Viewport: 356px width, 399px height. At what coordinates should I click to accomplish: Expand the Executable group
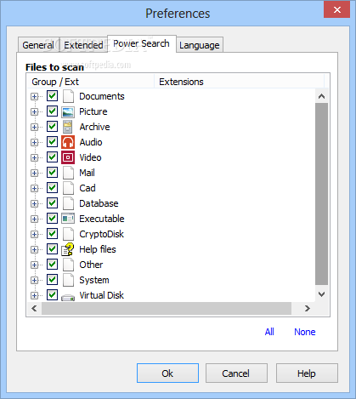point(34,219)
